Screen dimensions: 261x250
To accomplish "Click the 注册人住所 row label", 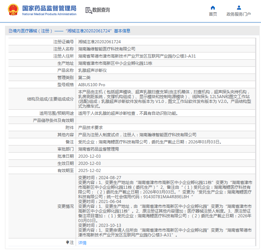I will pyautogui.click(x=63, y=56).
